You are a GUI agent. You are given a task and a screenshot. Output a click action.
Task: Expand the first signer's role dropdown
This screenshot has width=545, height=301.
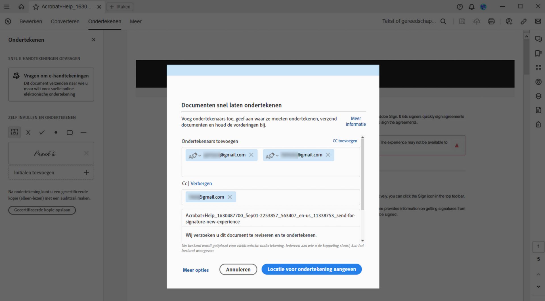tap(199, 155)
